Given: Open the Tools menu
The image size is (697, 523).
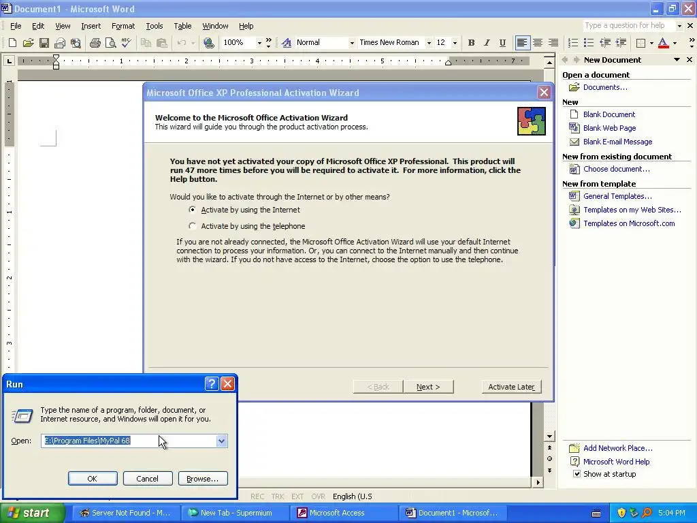Looking at the screenshot, I should pyautogui.click(x=155, y=26).
